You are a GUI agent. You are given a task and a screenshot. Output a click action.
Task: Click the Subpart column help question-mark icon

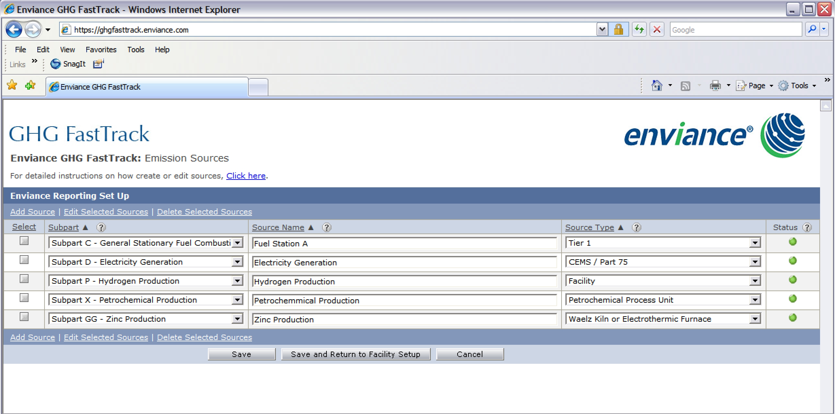tap(101, 227)
